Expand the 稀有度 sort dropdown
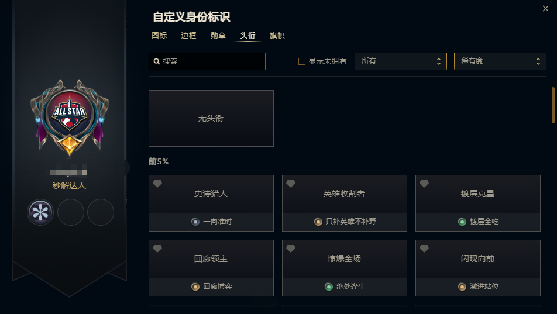Image resolution: width=557 pixels, height=314 pixels. [500, 61]
